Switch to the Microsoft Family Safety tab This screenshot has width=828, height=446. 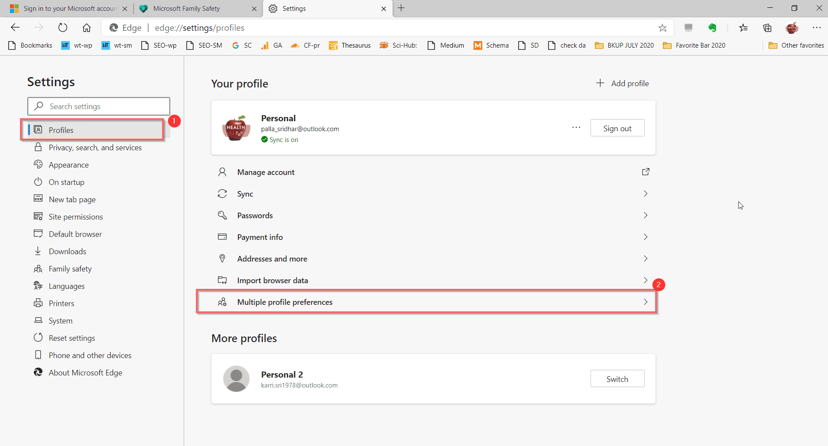[191, 8]
